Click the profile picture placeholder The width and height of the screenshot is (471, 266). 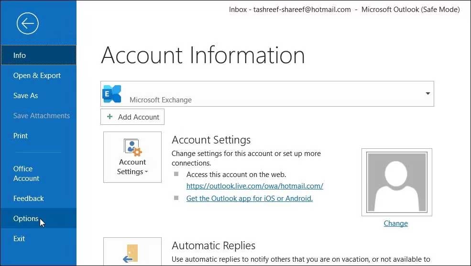[396, 182]
